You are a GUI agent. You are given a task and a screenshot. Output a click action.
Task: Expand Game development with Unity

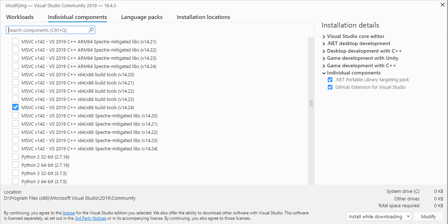pyautogui.click(x=324, y=58)
